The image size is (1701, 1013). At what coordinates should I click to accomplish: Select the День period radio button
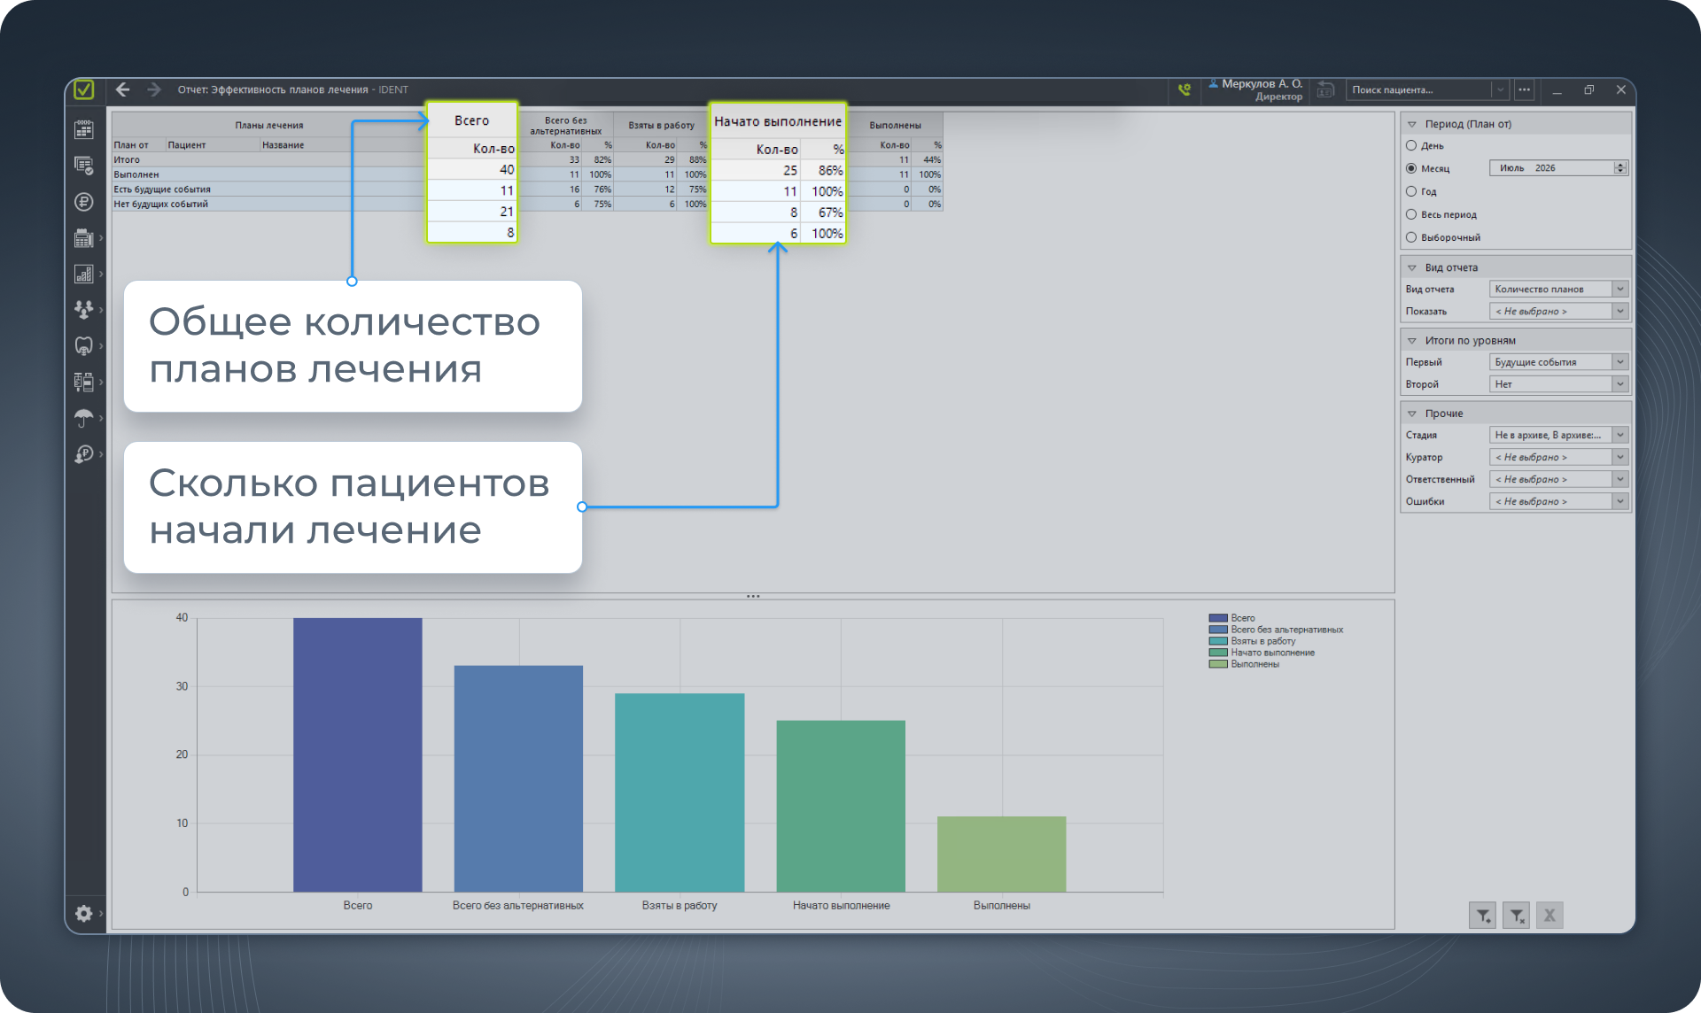tap(1411, 145)
